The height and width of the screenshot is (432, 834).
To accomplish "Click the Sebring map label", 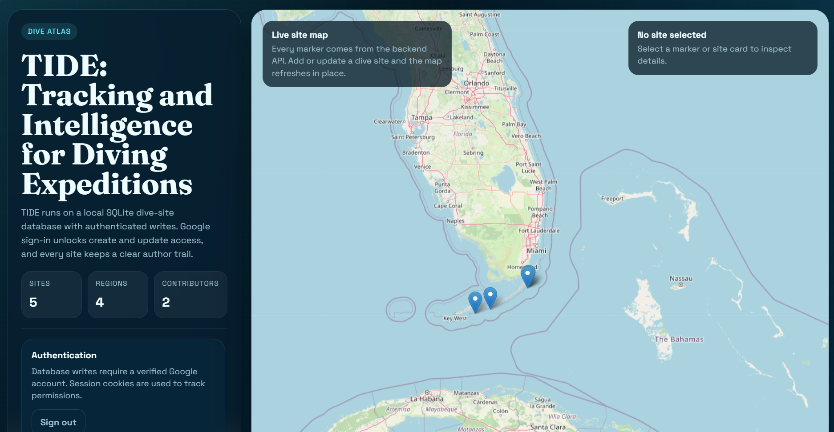I will tap(473, 153).
